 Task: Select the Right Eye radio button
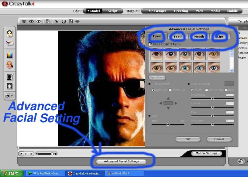[170, 90]
